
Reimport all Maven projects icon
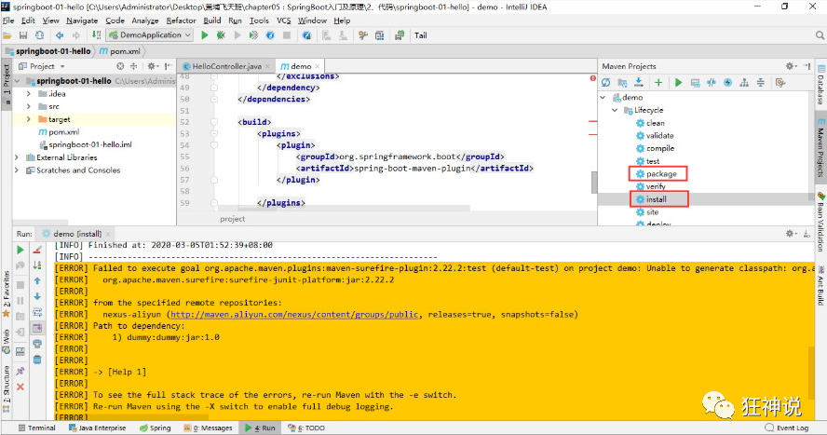[x=605, y=83]
